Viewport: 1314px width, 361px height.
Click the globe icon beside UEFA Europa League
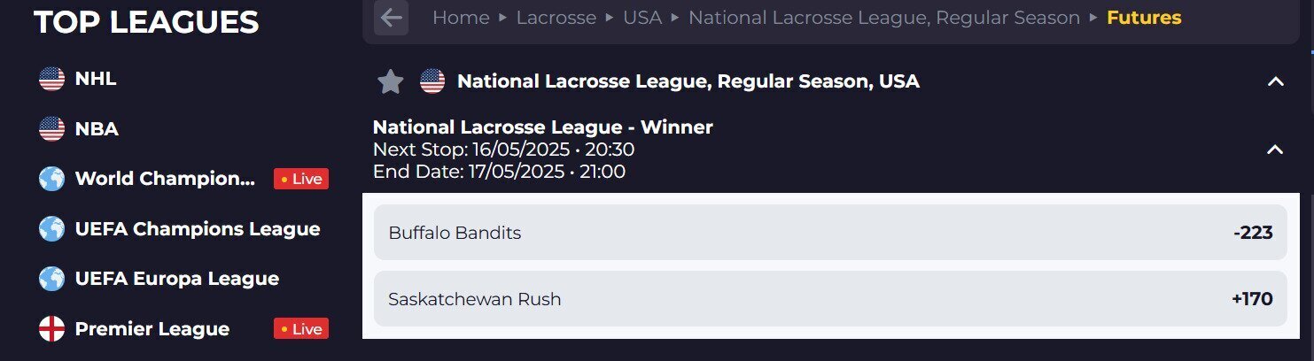pyautogui.click(x=52, y=279)
